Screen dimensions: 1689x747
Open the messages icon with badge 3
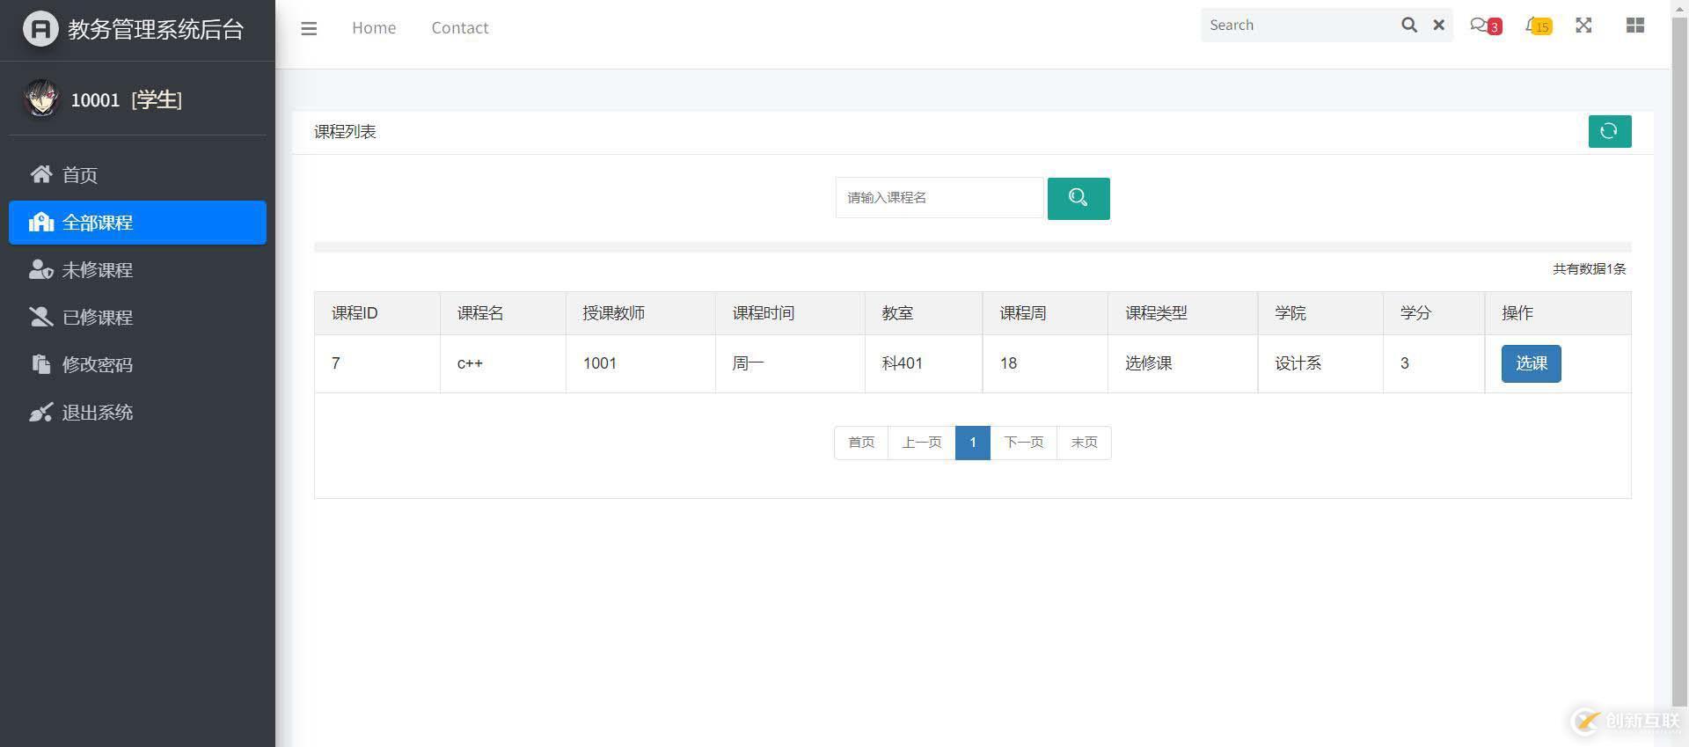(x=1485, y=26)
